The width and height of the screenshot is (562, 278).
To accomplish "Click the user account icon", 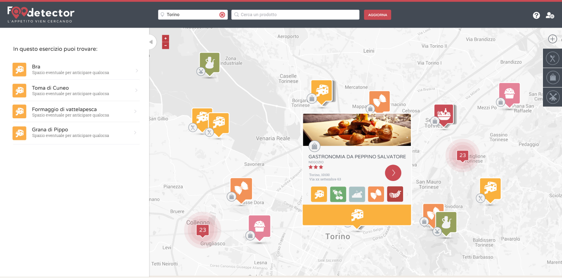I will coord(550,15).
